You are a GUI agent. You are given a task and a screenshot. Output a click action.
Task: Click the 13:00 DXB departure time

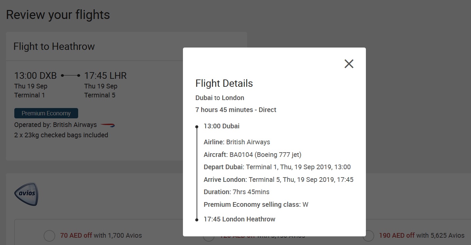pos(35,76)
